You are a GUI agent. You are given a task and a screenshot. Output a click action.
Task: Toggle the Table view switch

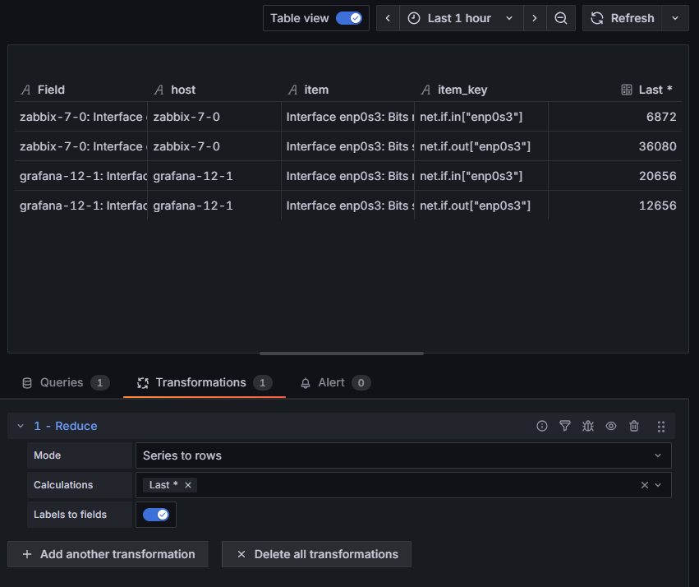(x=349, y=18)
